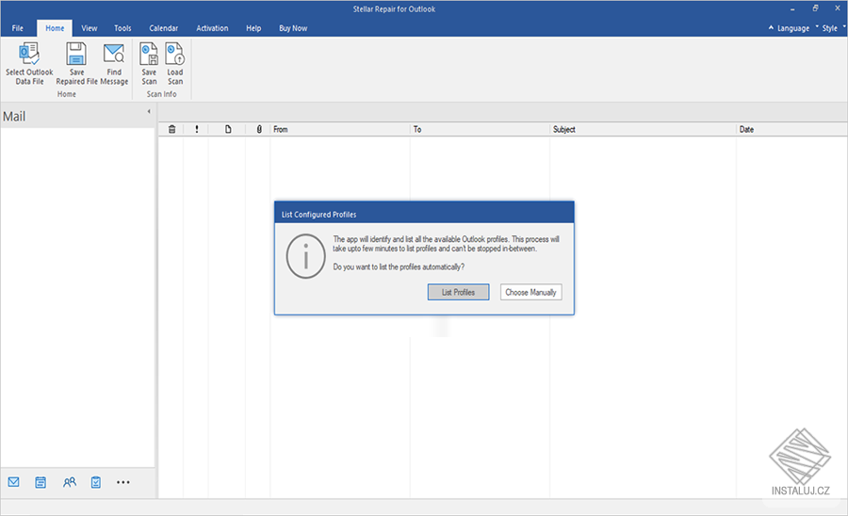
Task: Switch to Mail view in bottom navigation
Action: [x=13, y=482]
